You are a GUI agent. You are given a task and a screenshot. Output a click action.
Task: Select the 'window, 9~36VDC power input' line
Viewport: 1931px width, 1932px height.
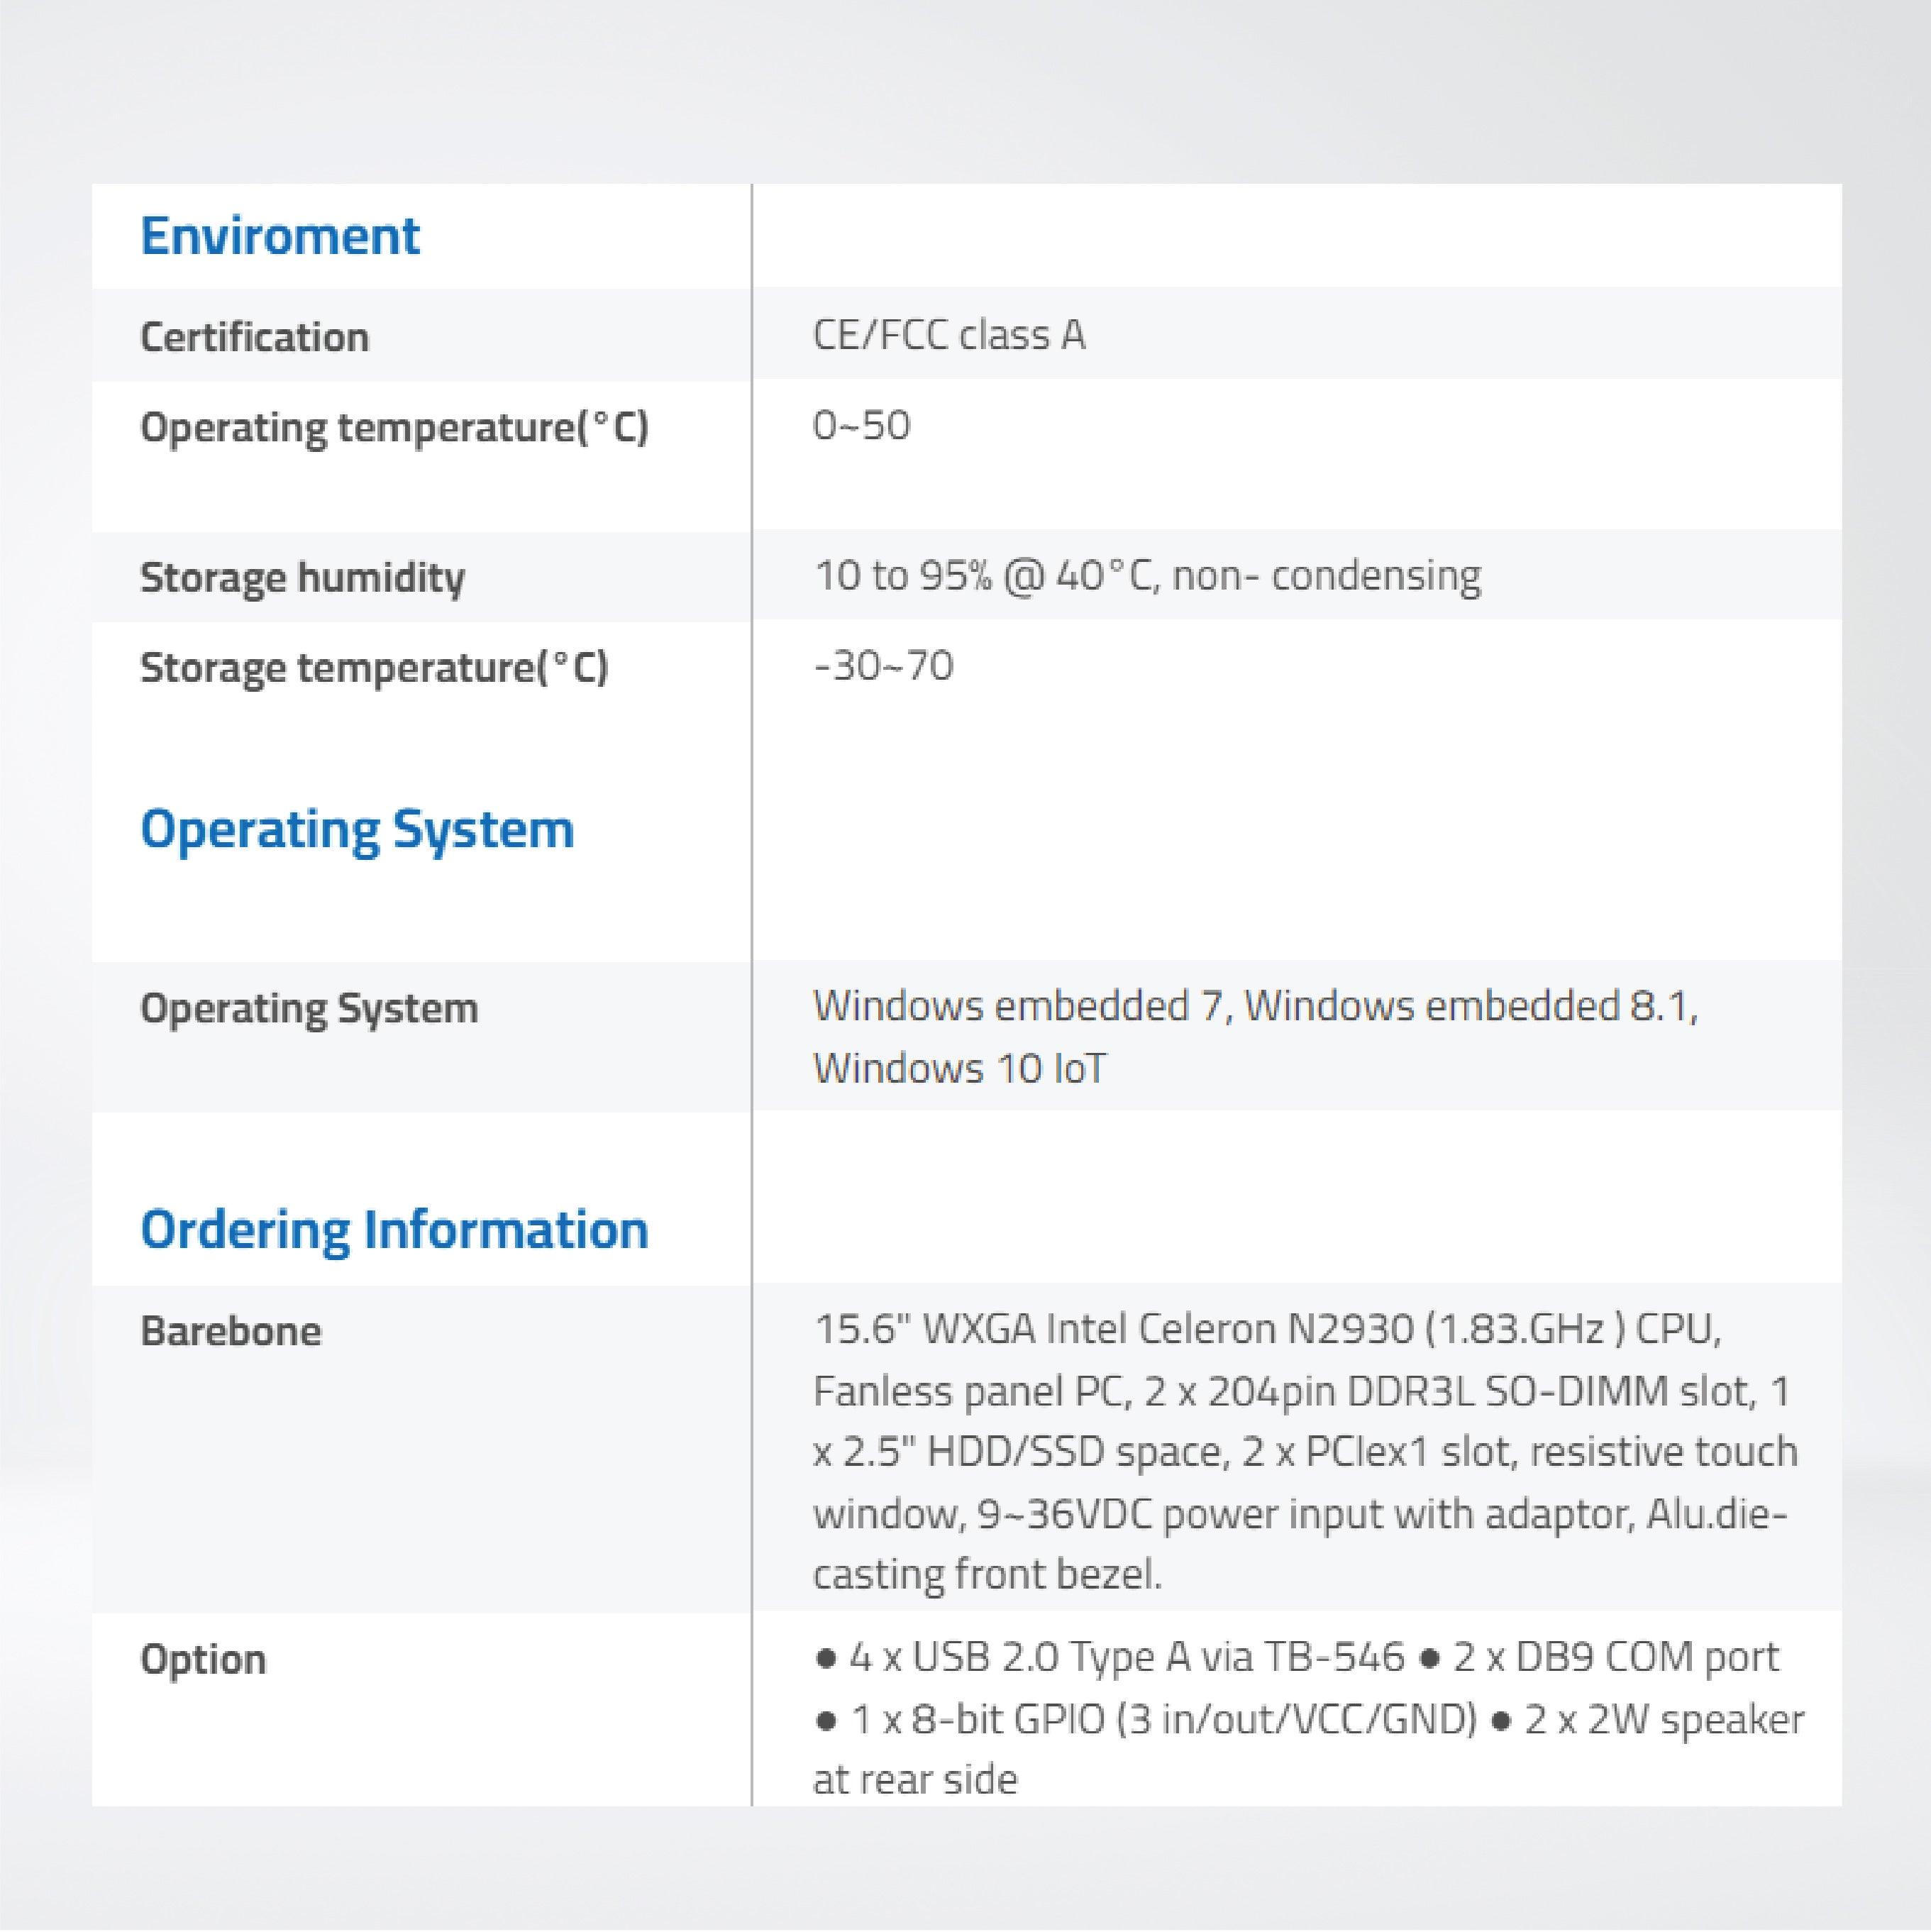[x=1300, y=1514]
